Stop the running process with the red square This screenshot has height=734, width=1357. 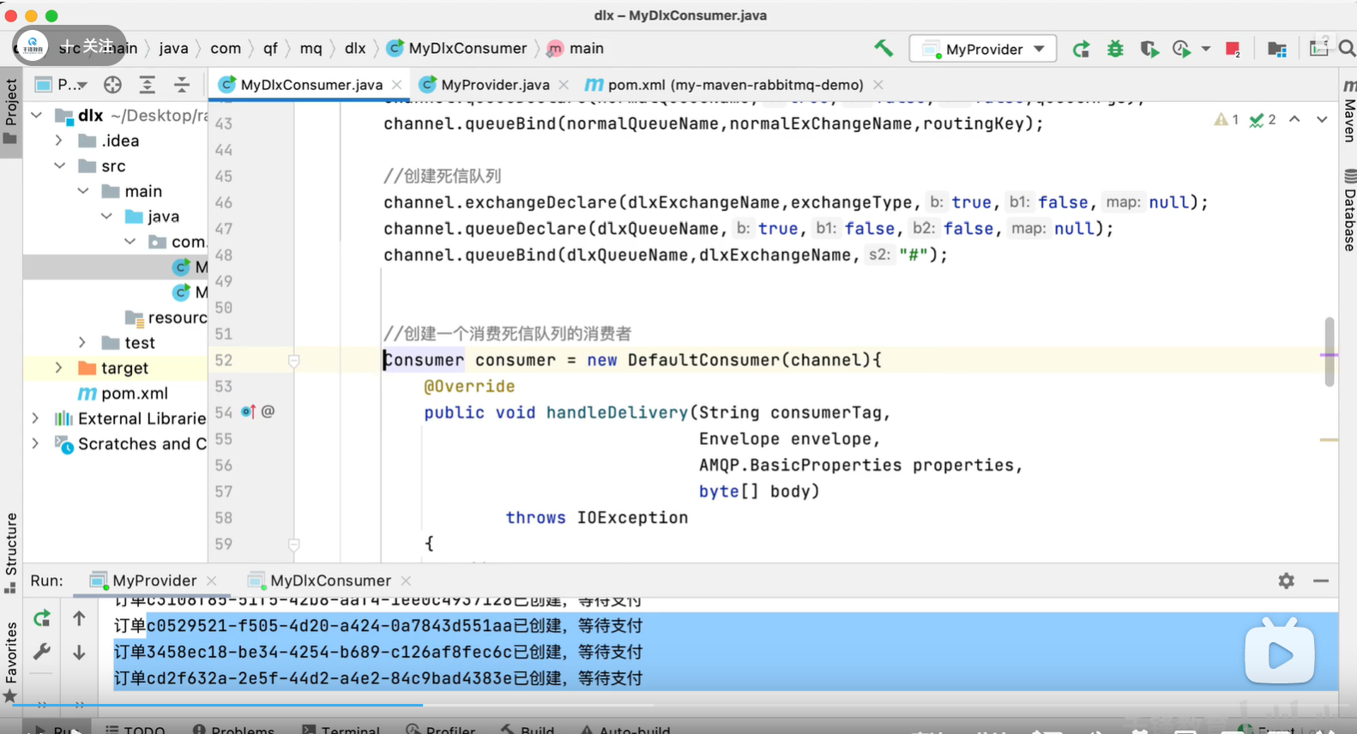1233,49
